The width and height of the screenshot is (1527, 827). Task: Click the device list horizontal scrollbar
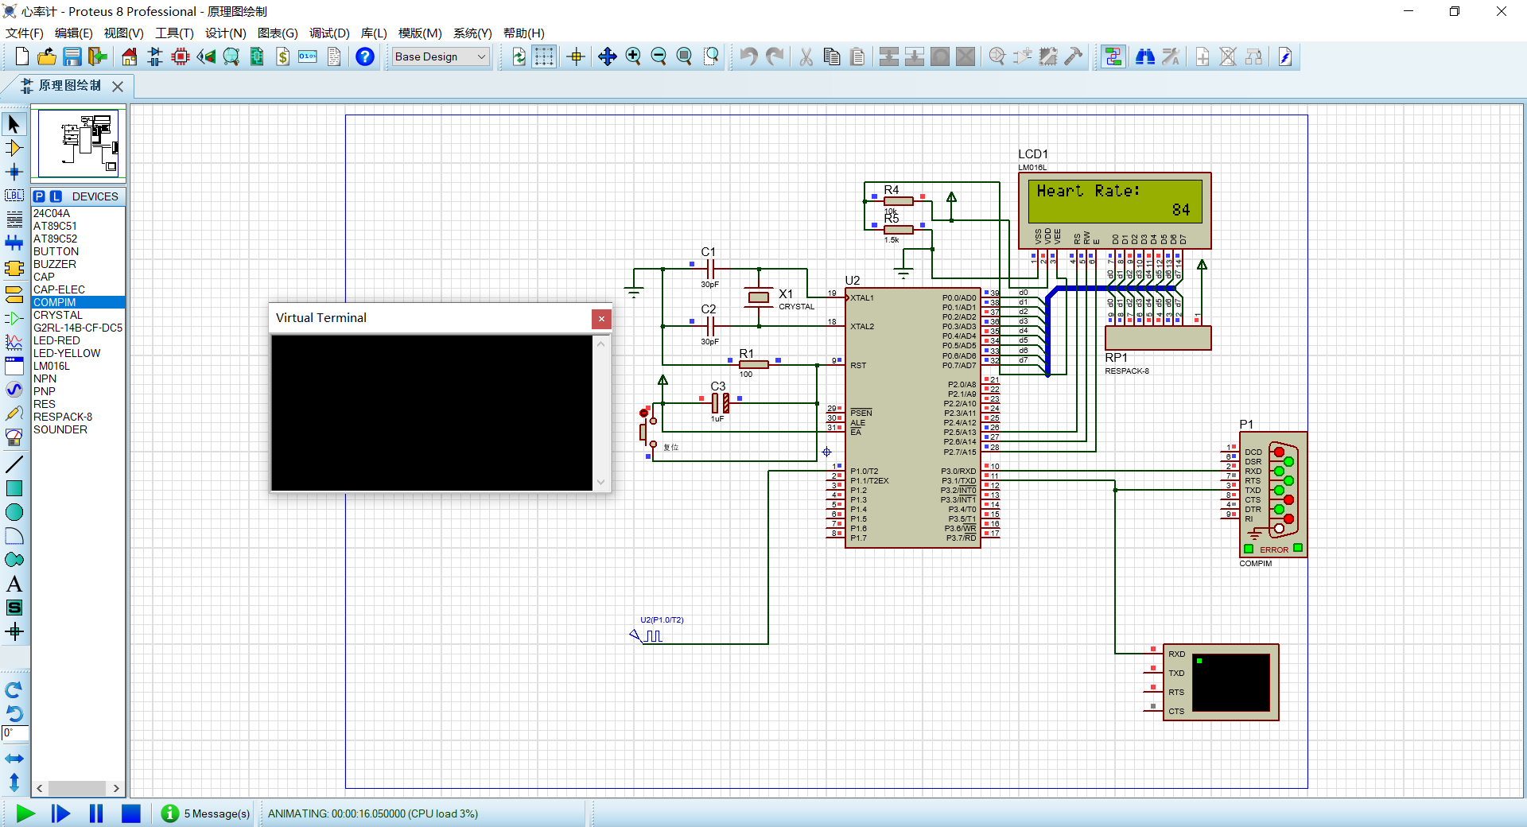coord(78,788)
